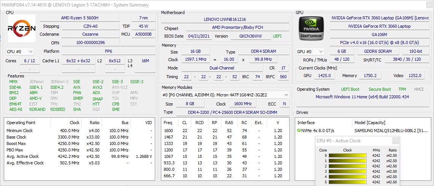Image resolution: width=434 pixels, height=186 pixels.
Task: Click the green check icon beside NVMe drive
Action: (299, 131)
